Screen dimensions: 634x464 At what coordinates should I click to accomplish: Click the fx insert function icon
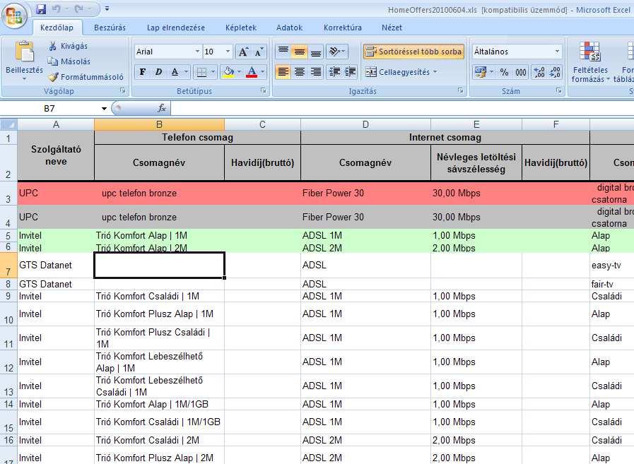pos(162,108)
